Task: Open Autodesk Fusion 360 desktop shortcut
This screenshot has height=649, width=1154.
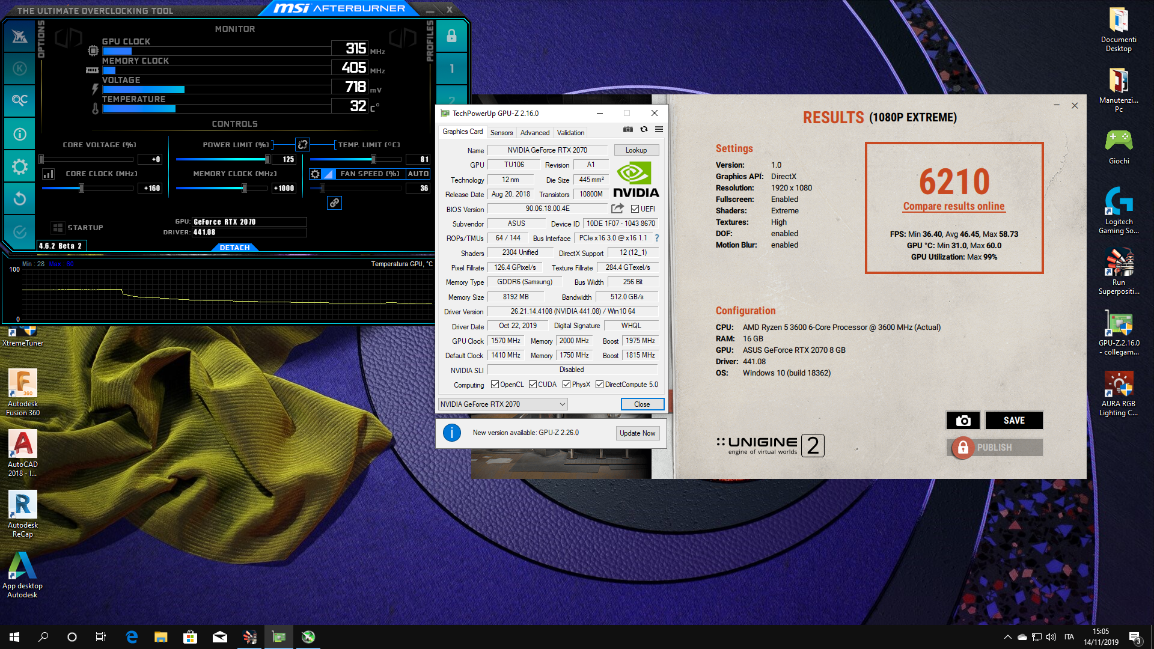Action: tap(23, 393)
